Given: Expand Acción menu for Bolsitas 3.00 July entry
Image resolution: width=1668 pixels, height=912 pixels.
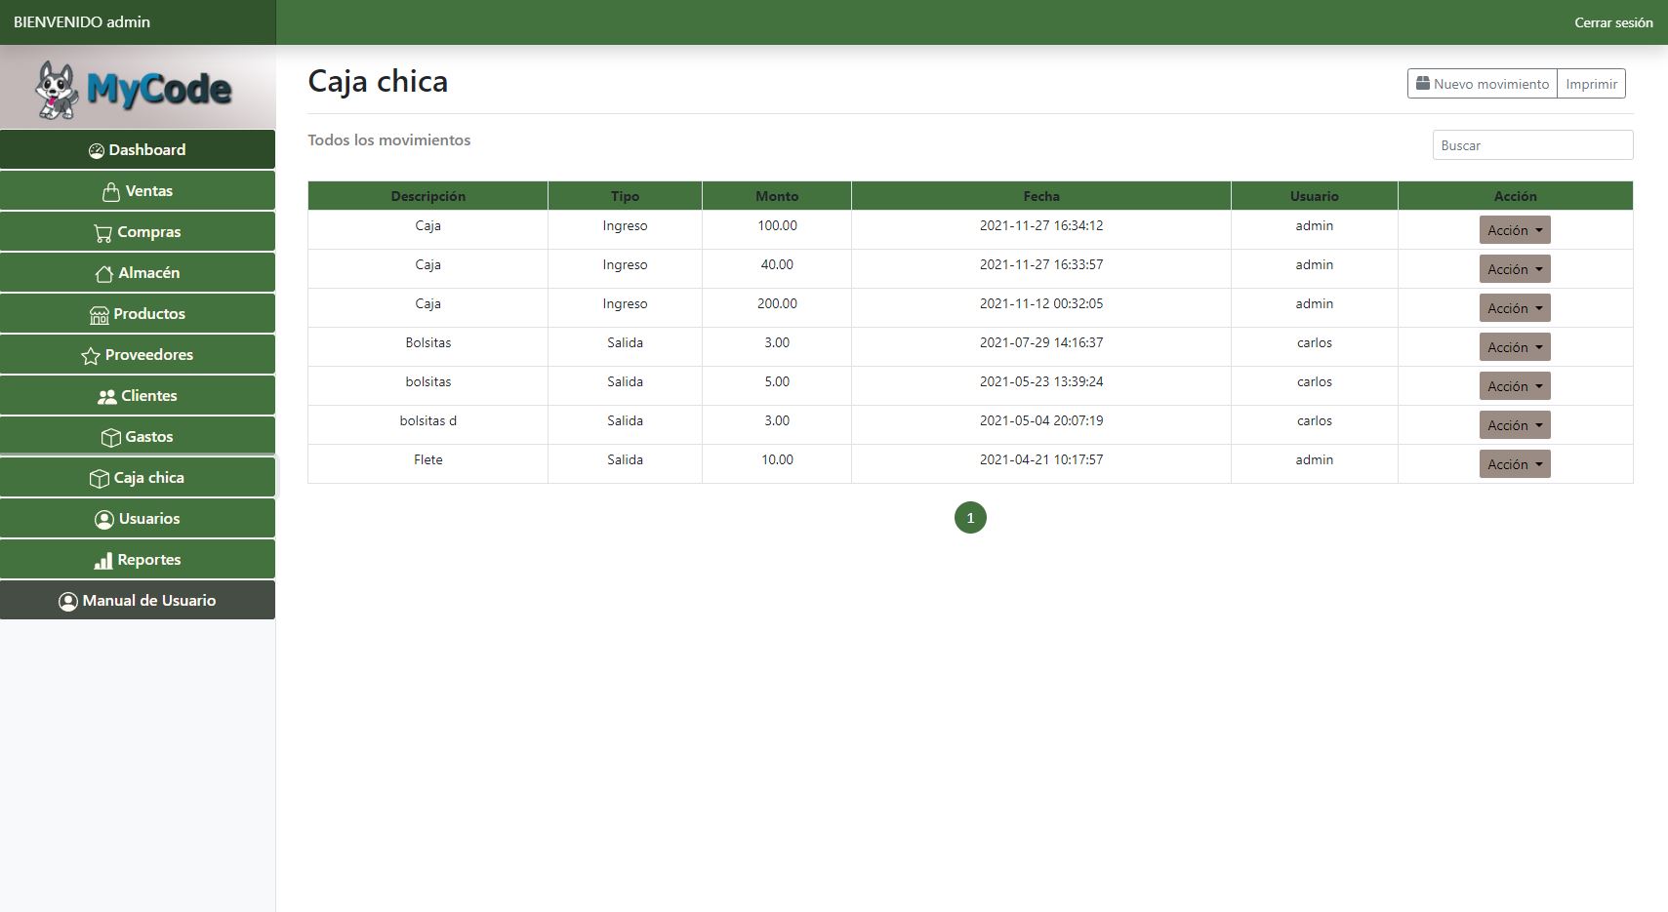Looking at the screenshot, I should point(1514,347).
